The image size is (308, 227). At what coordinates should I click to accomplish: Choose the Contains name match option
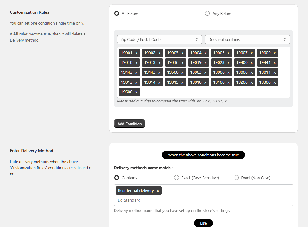tap(117, 178)
